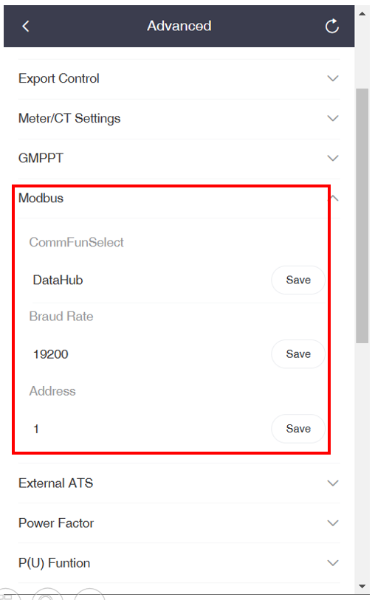Image resolution: width=375 pixels, height=600 pixels.
Task: Expand the P(U) Funtion chevron
Action: pyautogui.click(x=333, y=563)
